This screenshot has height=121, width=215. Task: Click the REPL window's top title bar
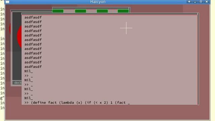click(110, 14)
